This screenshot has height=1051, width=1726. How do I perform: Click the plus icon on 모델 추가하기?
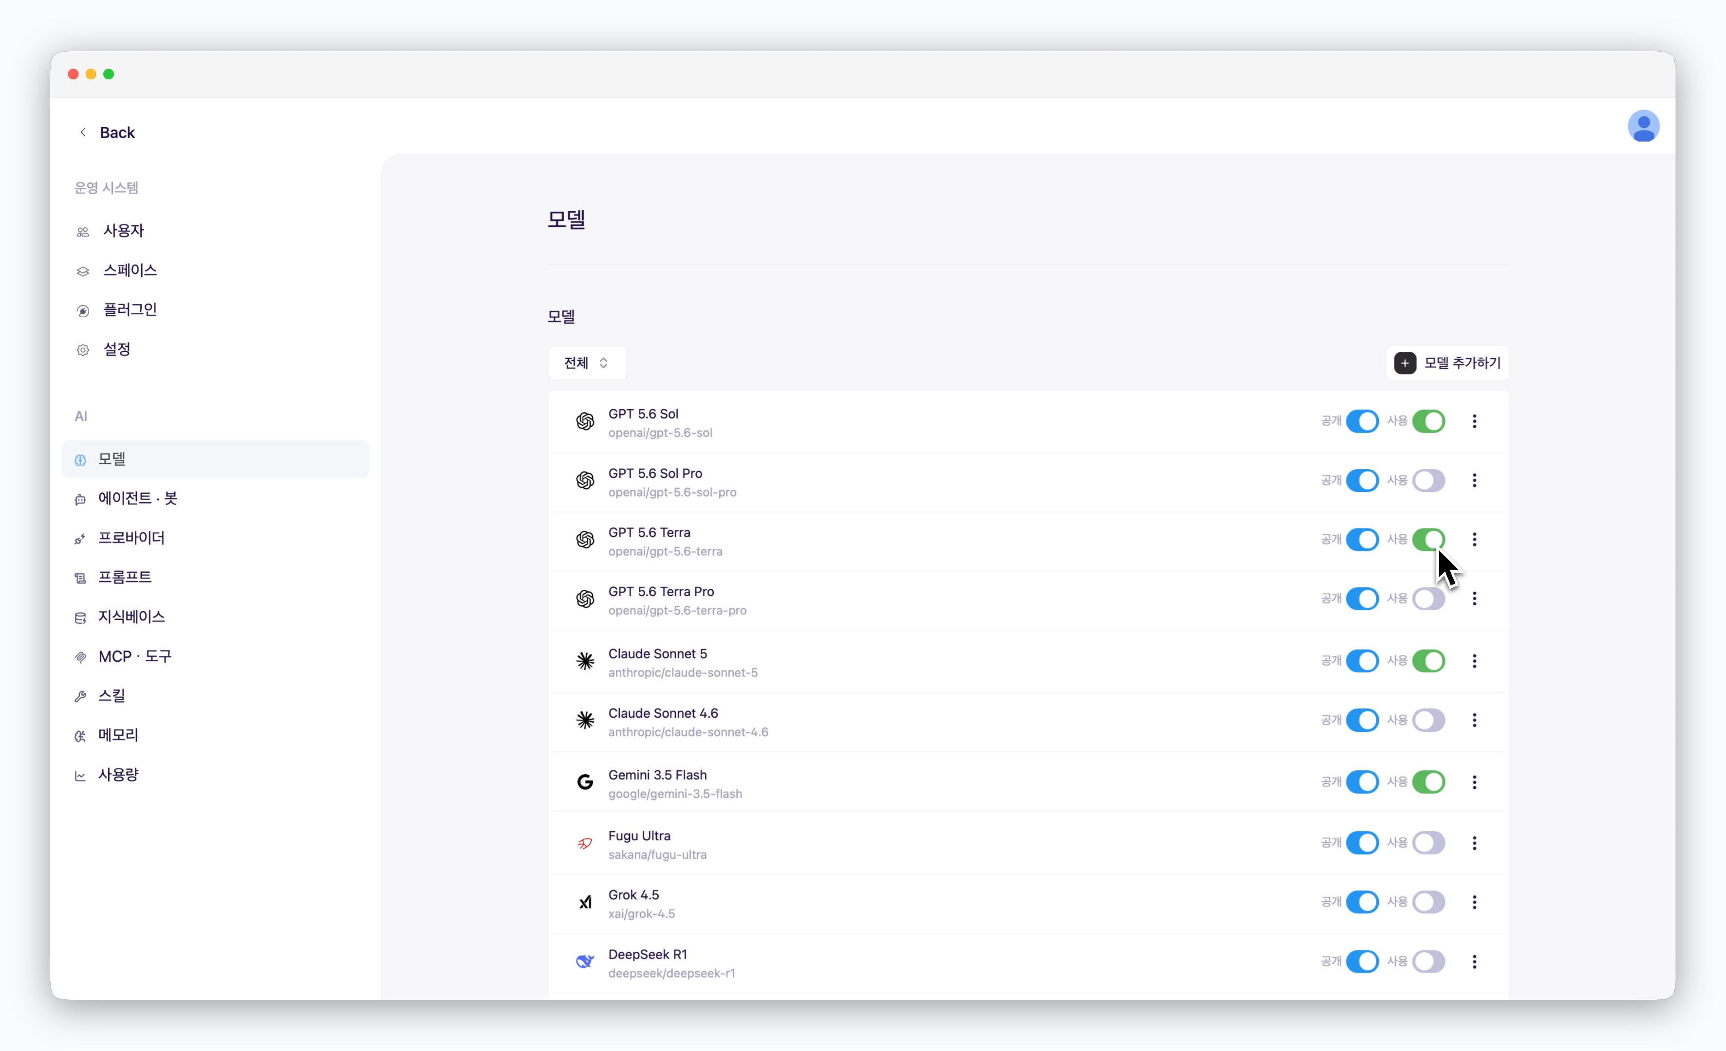pos(1405,362)
